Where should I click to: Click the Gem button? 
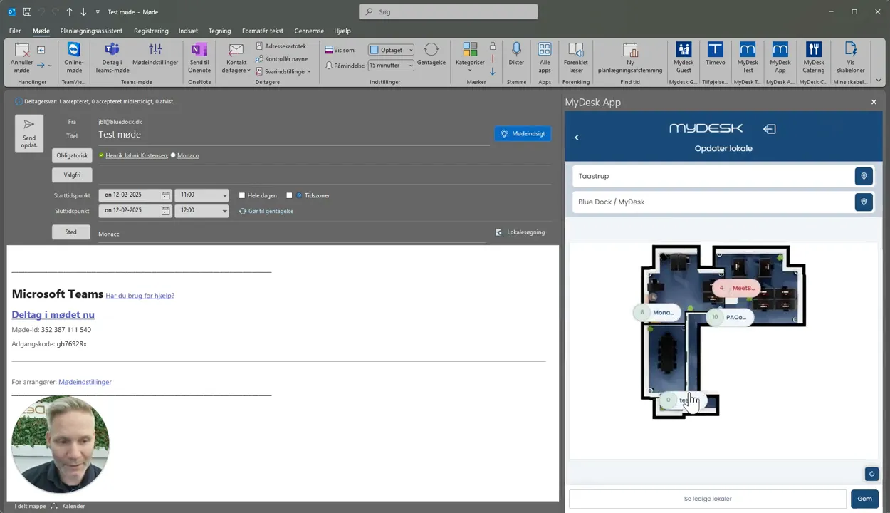pyautogui.click(x=864, y=499)
